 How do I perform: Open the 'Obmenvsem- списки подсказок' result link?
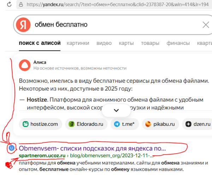click(92, 148)
